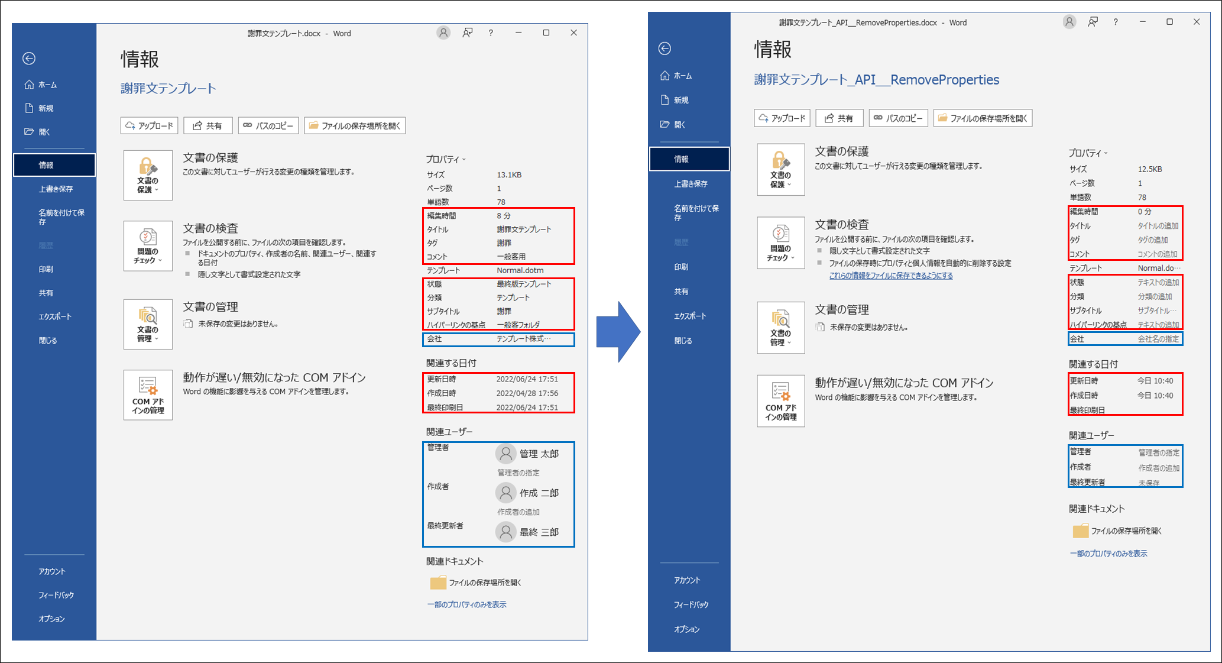
Task: Expand 文書の管理 dropdown in the left window
Action: click(x=148, y=324)
